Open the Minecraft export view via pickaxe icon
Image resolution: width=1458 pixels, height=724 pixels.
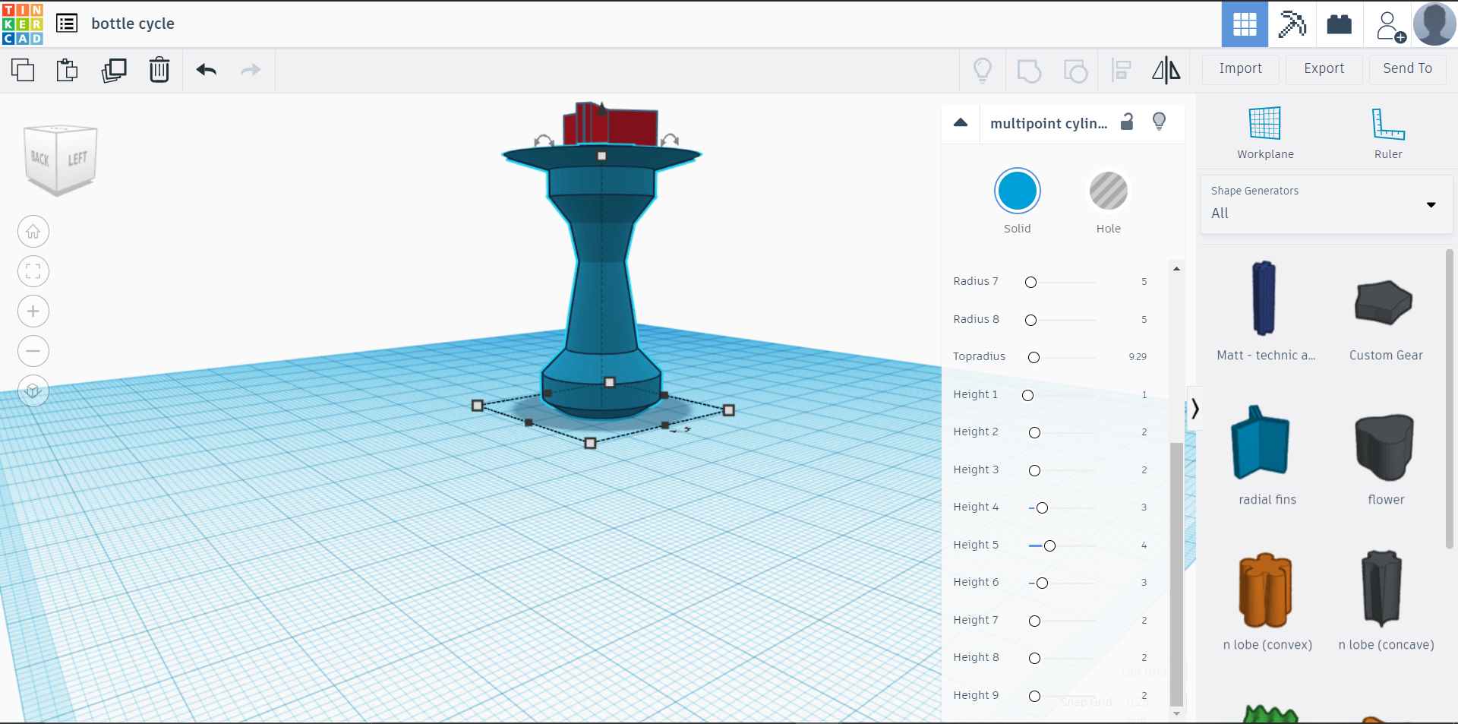pos(1292,24)
